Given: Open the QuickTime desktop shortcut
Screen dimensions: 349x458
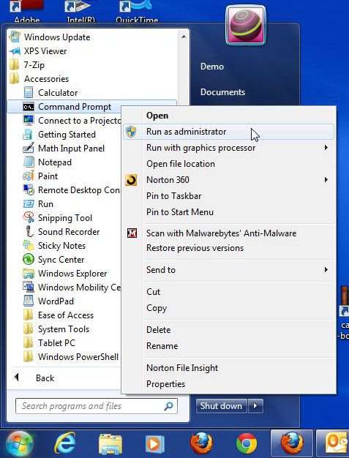Looking at the screenshot, I should (137, 12).
